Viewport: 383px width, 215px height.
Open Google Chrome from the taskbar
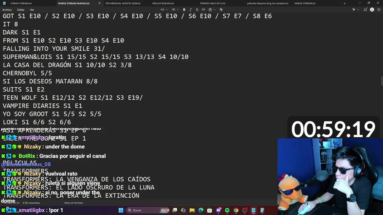(x=236, y=210)
